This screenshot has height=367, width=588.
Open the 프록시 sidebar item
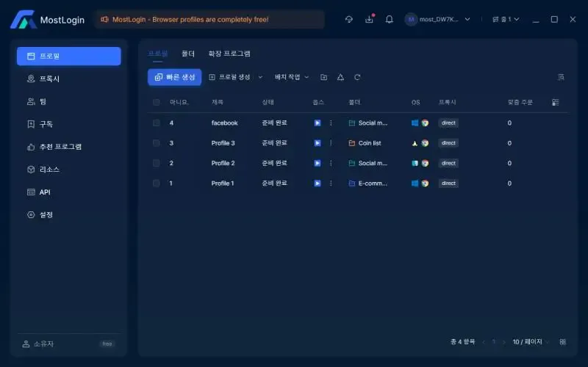click(x=69, y=79)
